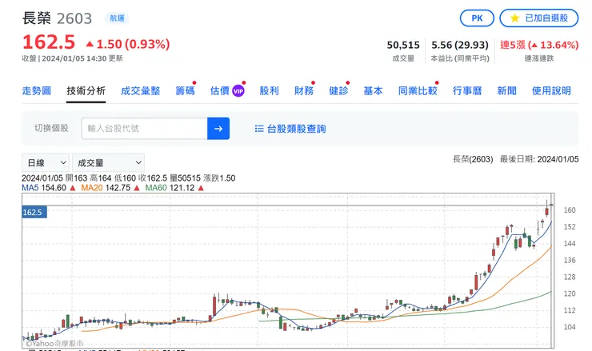This screenshot has width=592, height=351.
Task: Go to the 新聞 tab
Action: click(506, 91)
